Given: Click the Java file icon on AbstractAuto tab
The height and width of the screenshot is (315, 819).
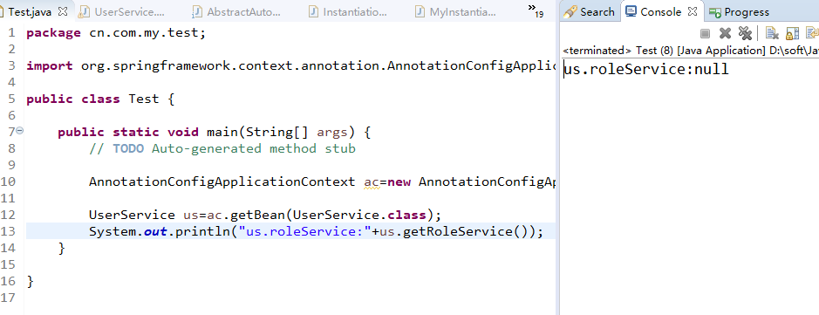Looking at the screenshot, I should tap(197, 11).
